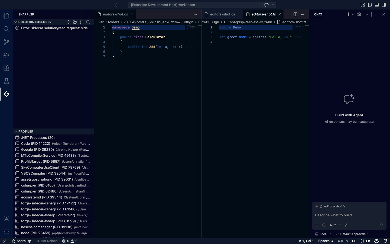Send the chat message arrow
Viewport: 390px width, 244px height.
(382, 225)
